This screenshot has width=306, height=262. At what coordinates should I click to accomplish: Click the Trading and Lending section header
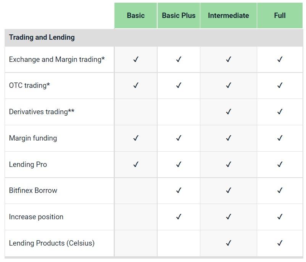42,37
